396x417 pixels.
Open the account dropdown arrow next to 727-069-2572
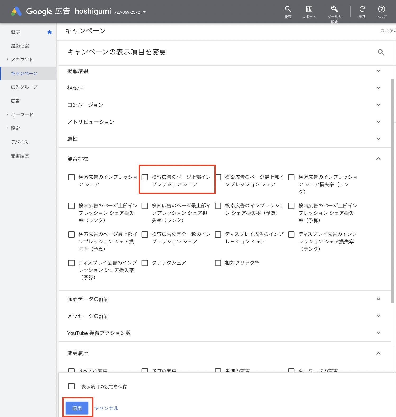144,12
